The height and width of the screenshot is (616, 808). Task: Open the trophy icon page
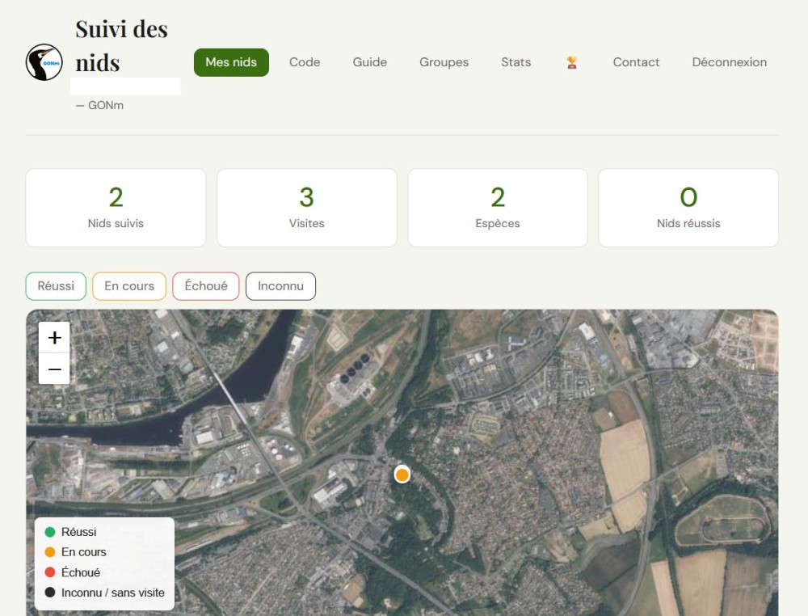(572, 62)
